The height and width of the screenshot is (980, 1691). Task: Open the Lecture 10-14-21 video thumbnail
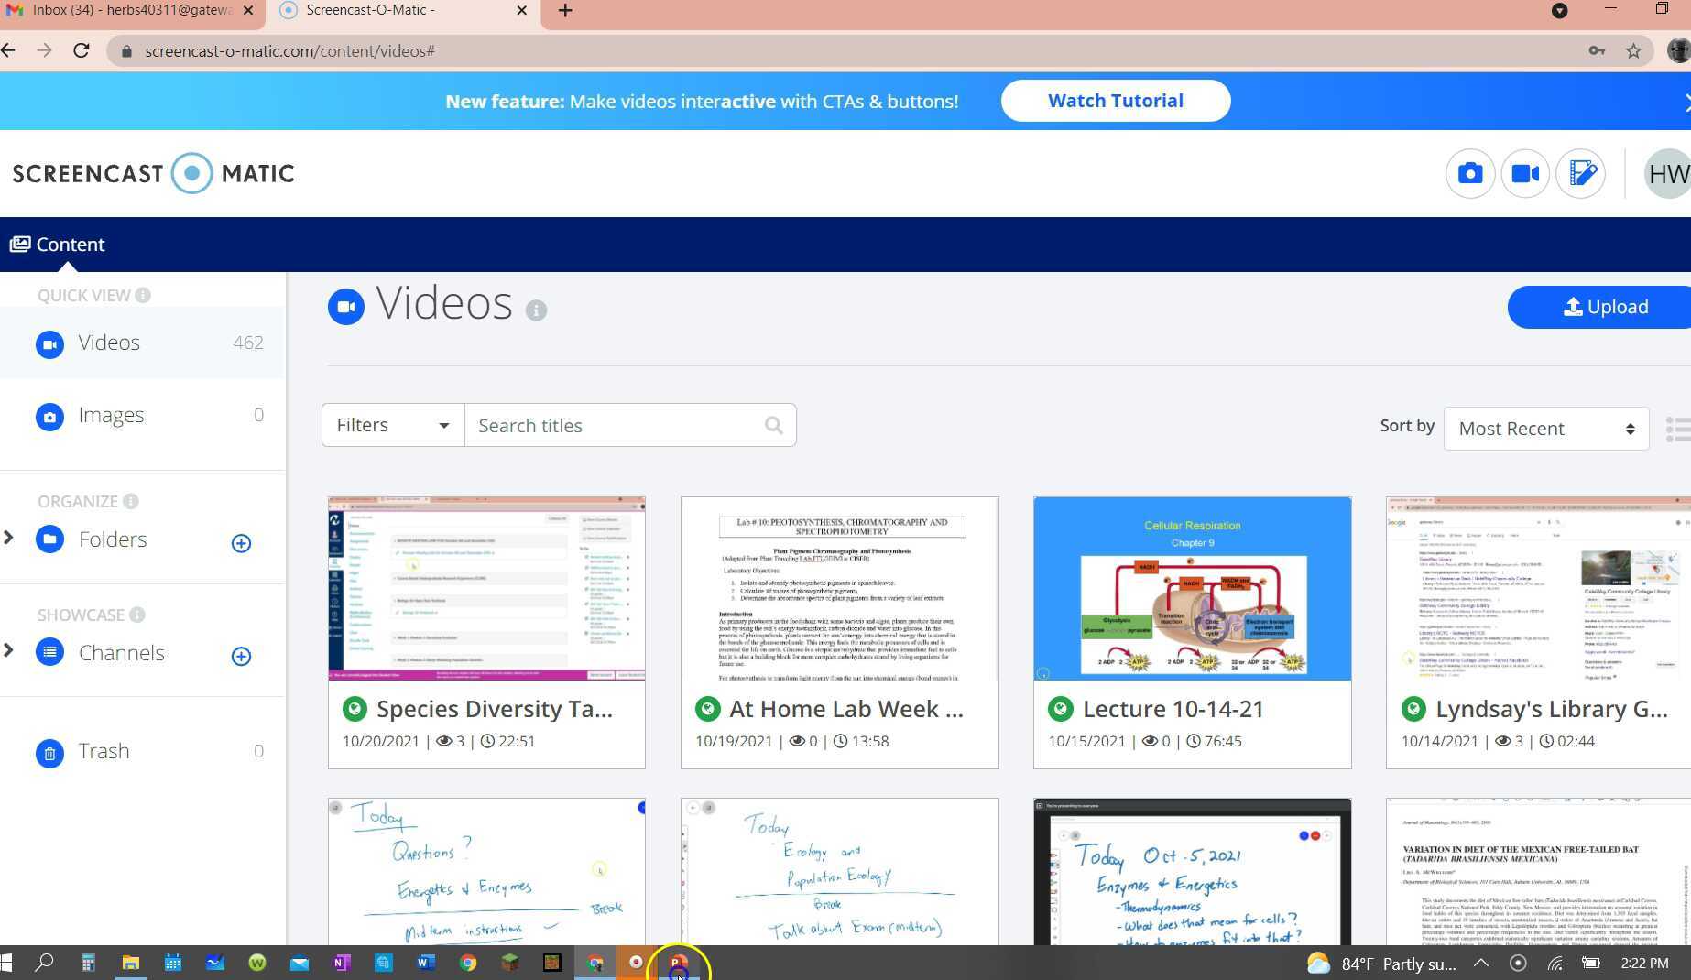point(1192,589)
